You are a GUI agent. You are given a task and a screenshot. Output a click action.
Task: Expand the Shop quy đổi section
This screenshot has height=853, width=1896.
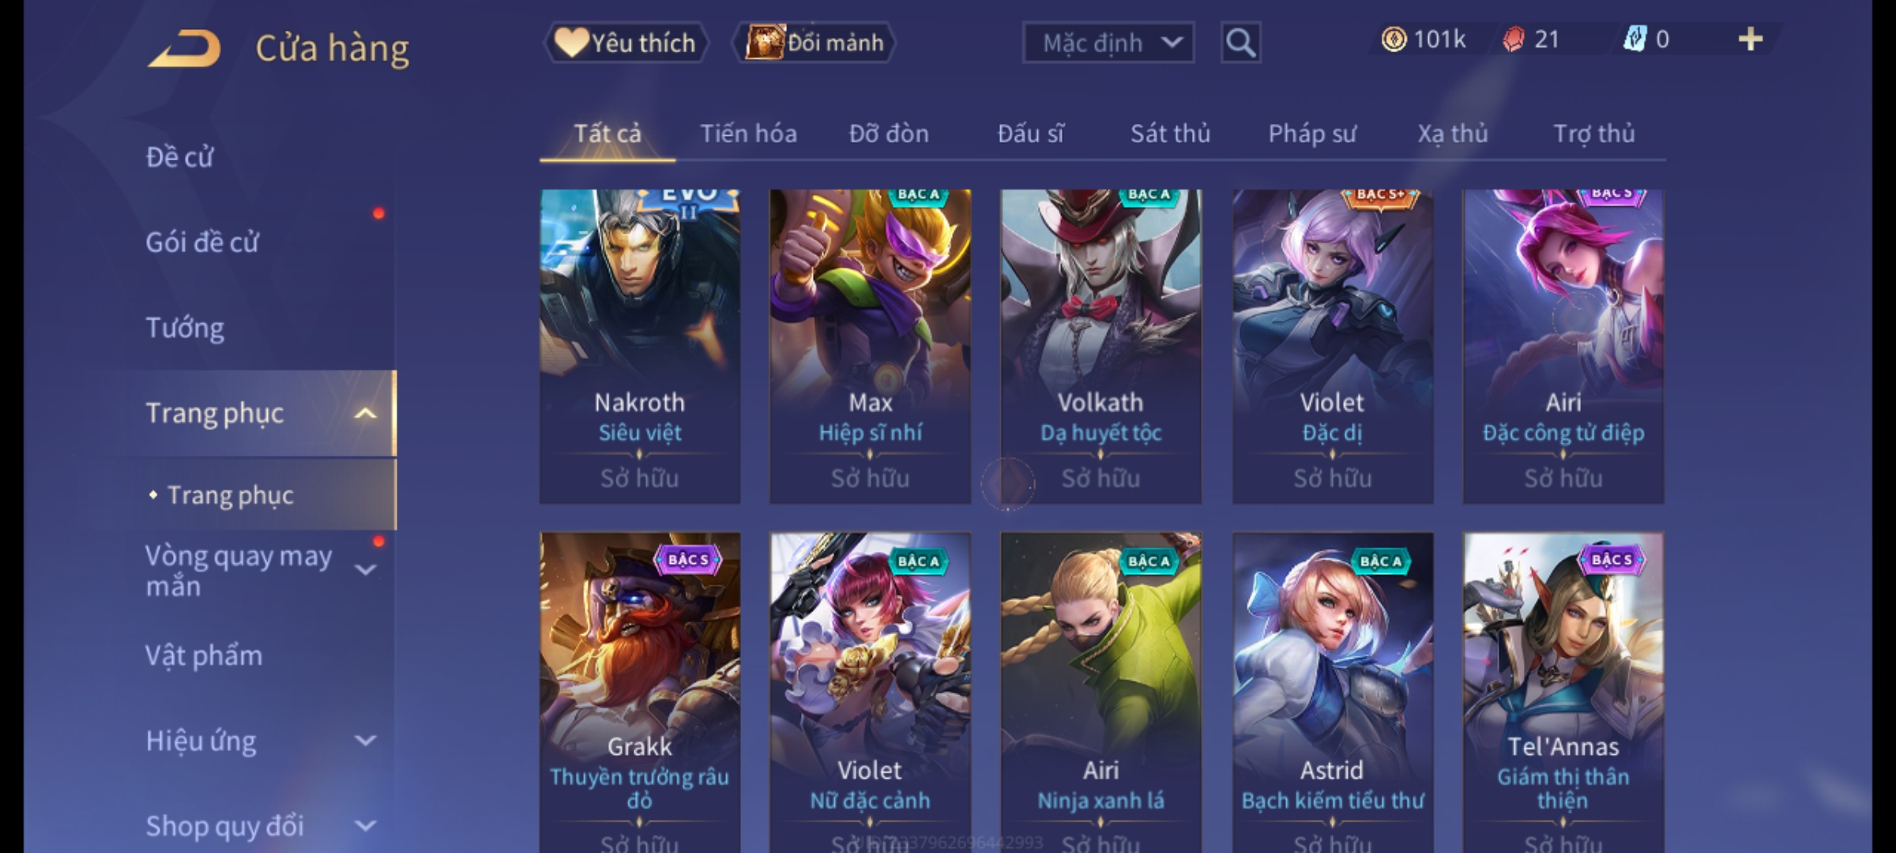365,826
